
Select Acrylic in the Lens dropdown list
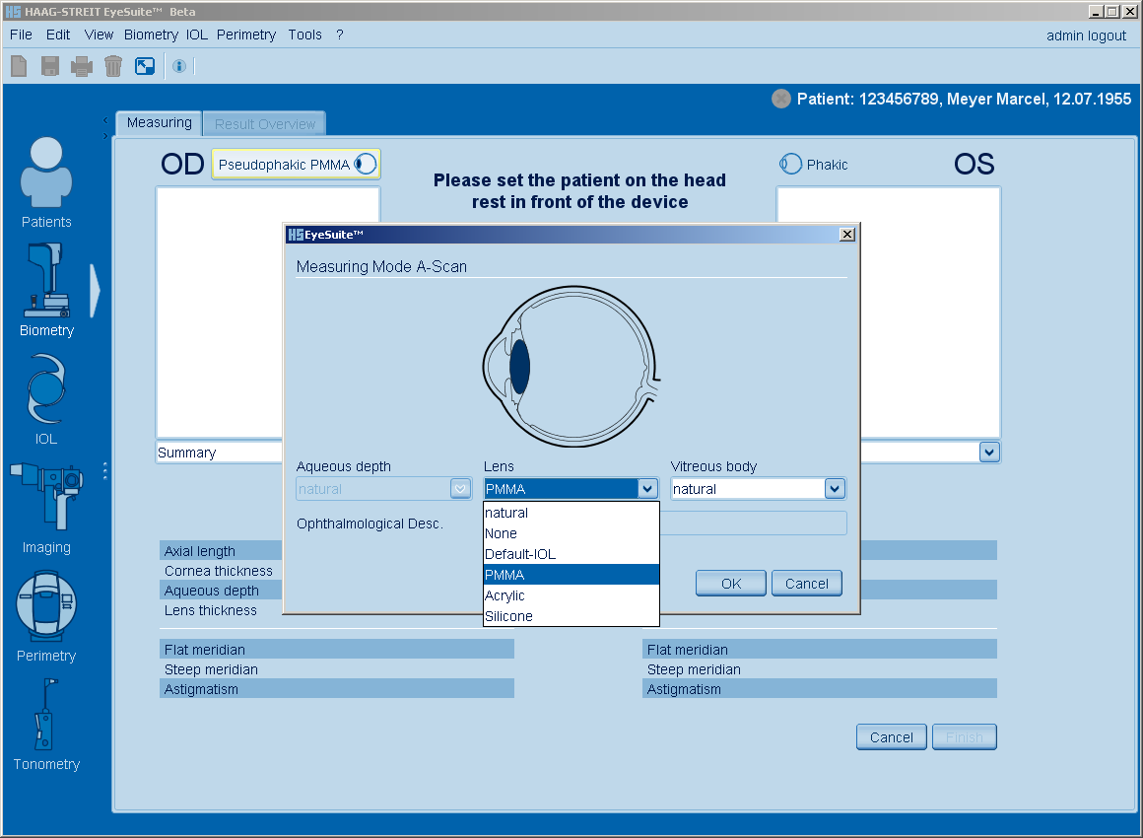click(x=571, y=595)
